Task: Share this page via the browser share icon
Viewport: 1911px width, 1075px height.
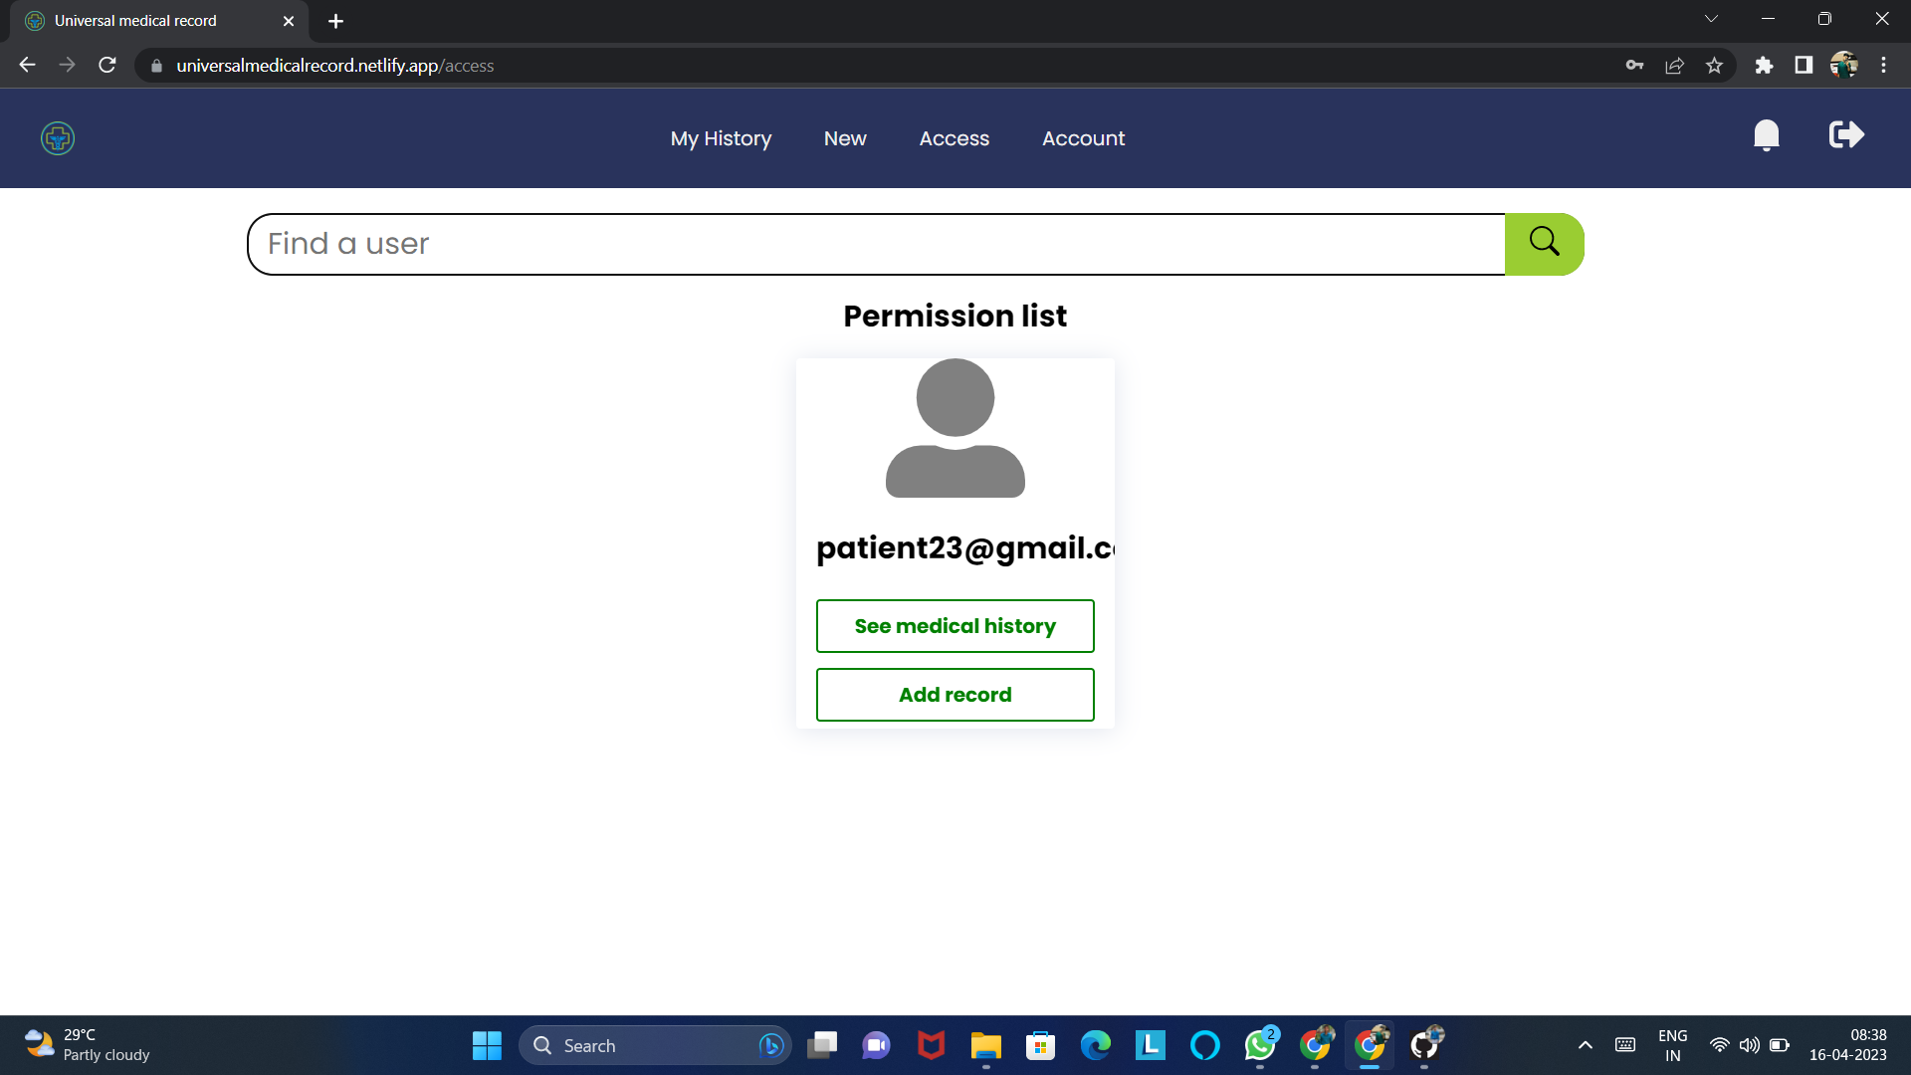Action: click(x=1675, y=65)
